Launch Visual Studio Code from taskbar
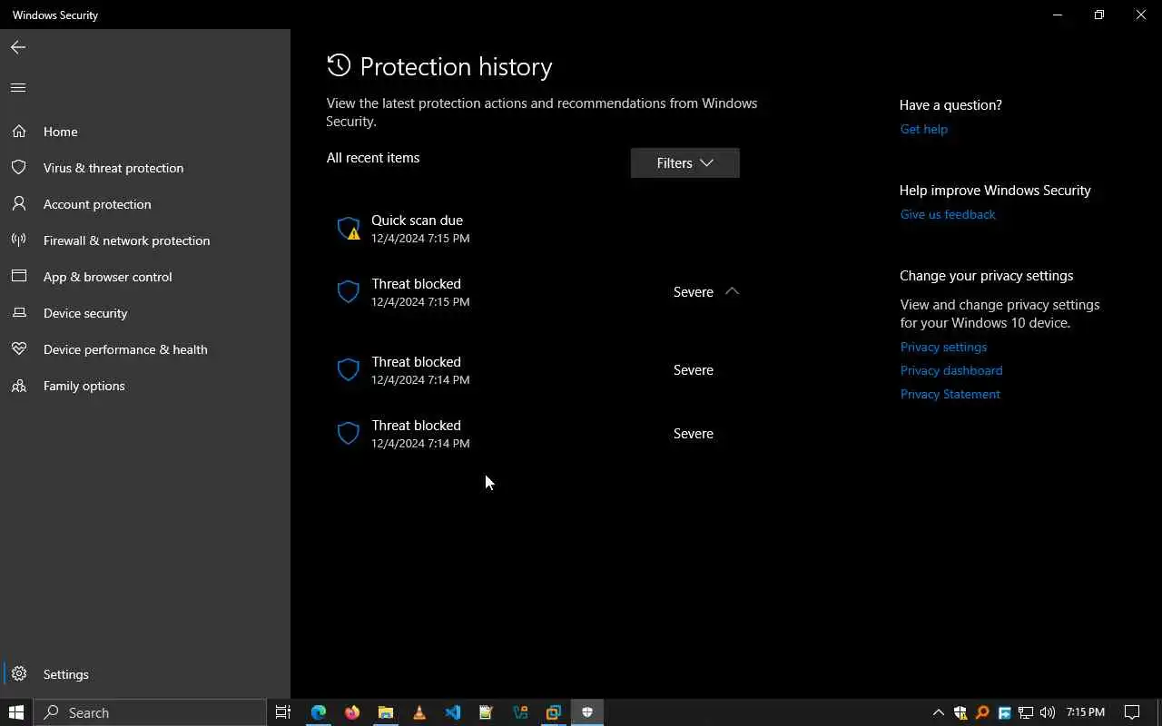Screen dimensions: 1162x726 453,712
